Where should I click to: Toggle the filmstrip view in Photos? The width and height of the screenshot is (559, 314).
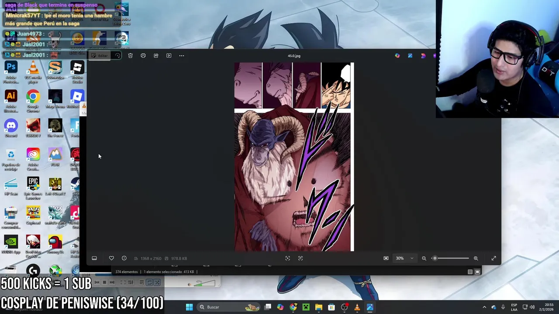[x=94, y=258]
